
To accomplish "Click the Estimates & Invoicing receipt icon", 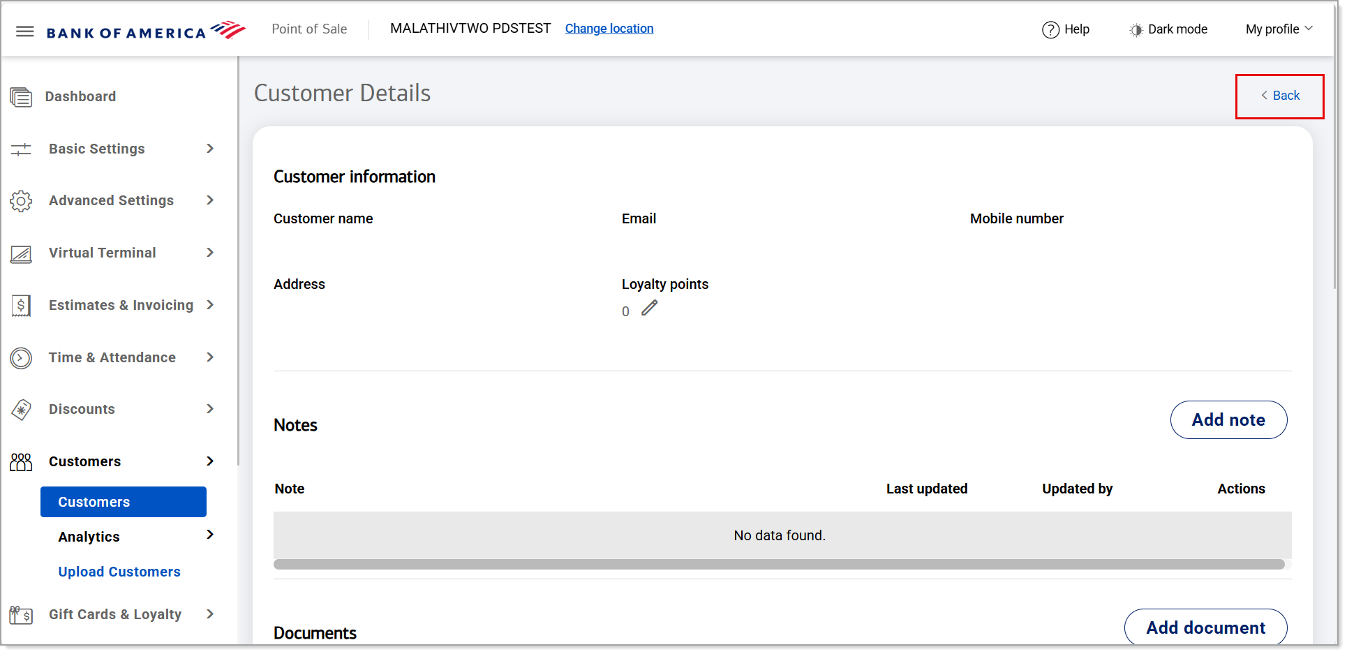I will pos(21,306).
